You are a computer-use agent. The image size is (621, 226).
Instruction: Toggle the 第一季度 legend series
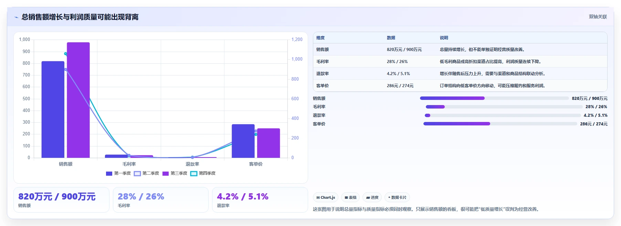pos(118,173)
